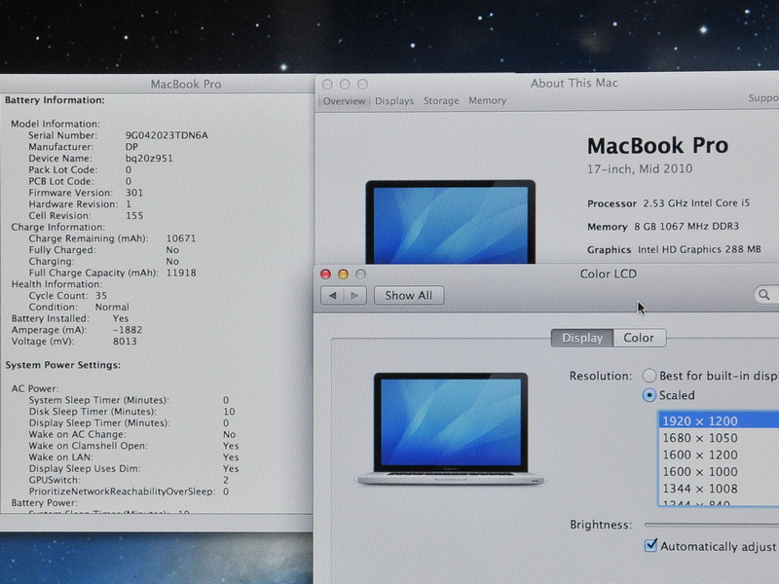Click the Wake on Clamshell Open row
The width and height of the screenshot is (779, 584).
tap(133, 446)
